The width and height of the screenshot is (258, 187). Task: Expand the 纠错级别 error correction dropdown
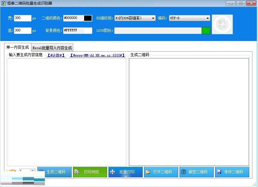pyautogui.click(x=153, y=18)
